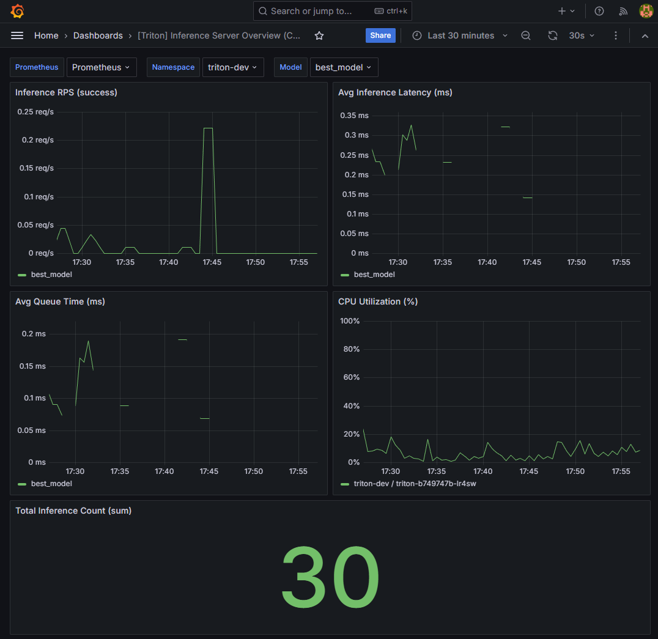658x639 pixels.
Task: Open the dashboard kebab menu
Action: click(616, 35)
